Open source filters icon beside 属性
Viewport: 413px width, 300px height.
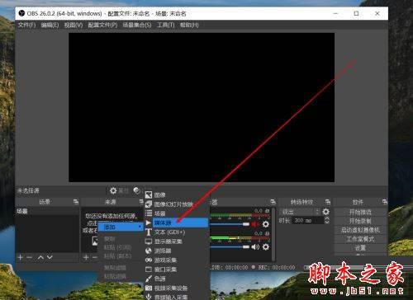point(136,190)
